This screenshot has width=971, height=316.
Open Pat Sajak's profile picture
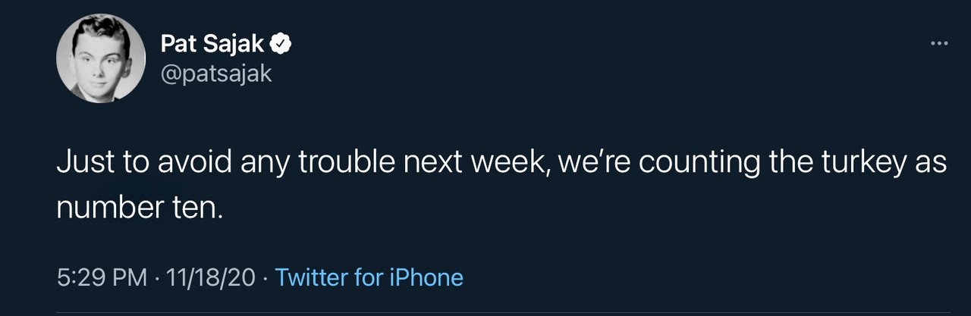(x=101, y=58)
